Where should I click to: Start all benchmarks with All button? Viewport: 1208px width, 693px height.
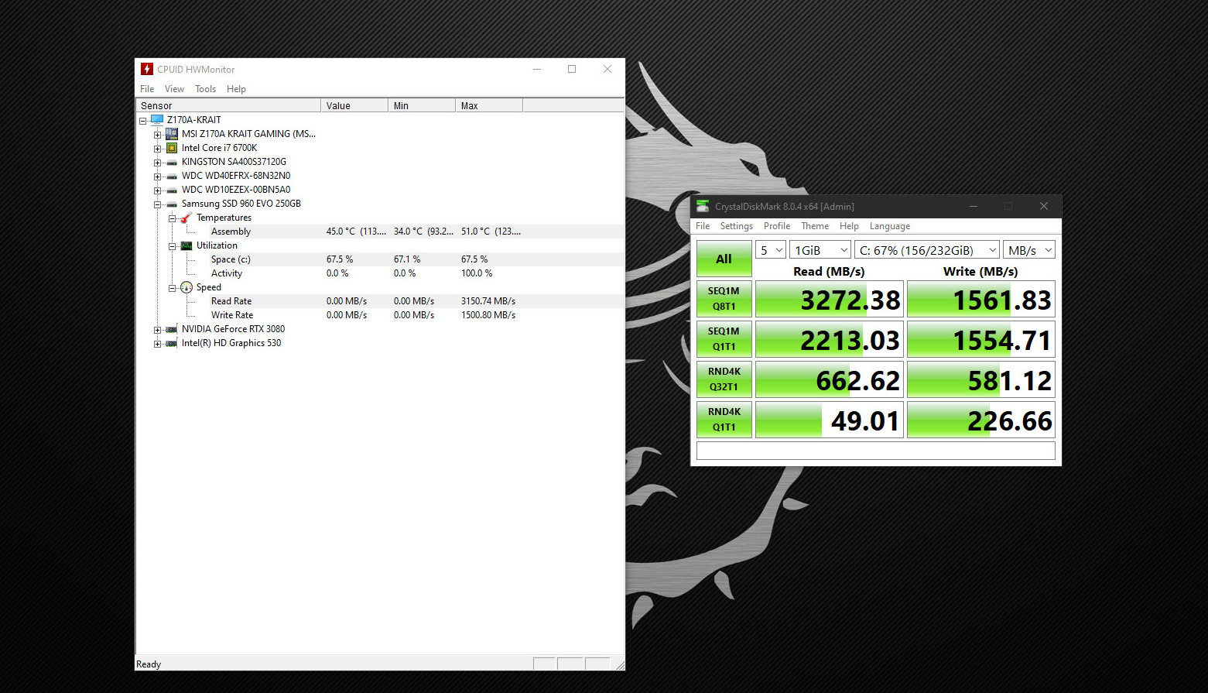[x=724, y=259]
